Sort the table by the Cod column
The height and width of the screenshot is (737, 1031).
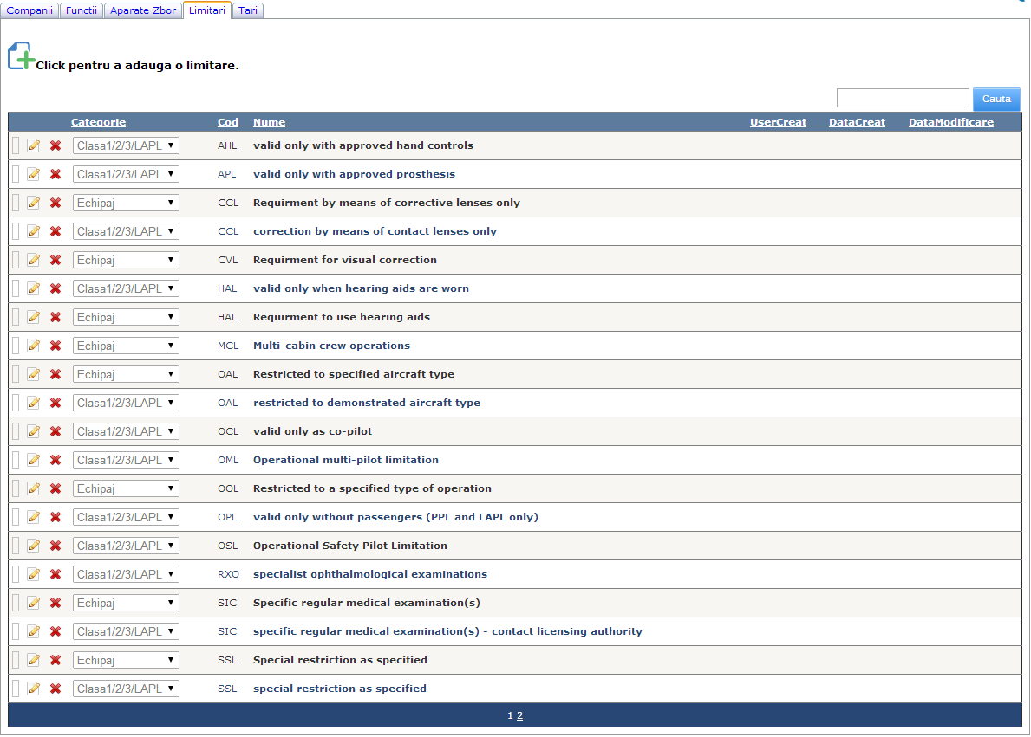point(228,122)
